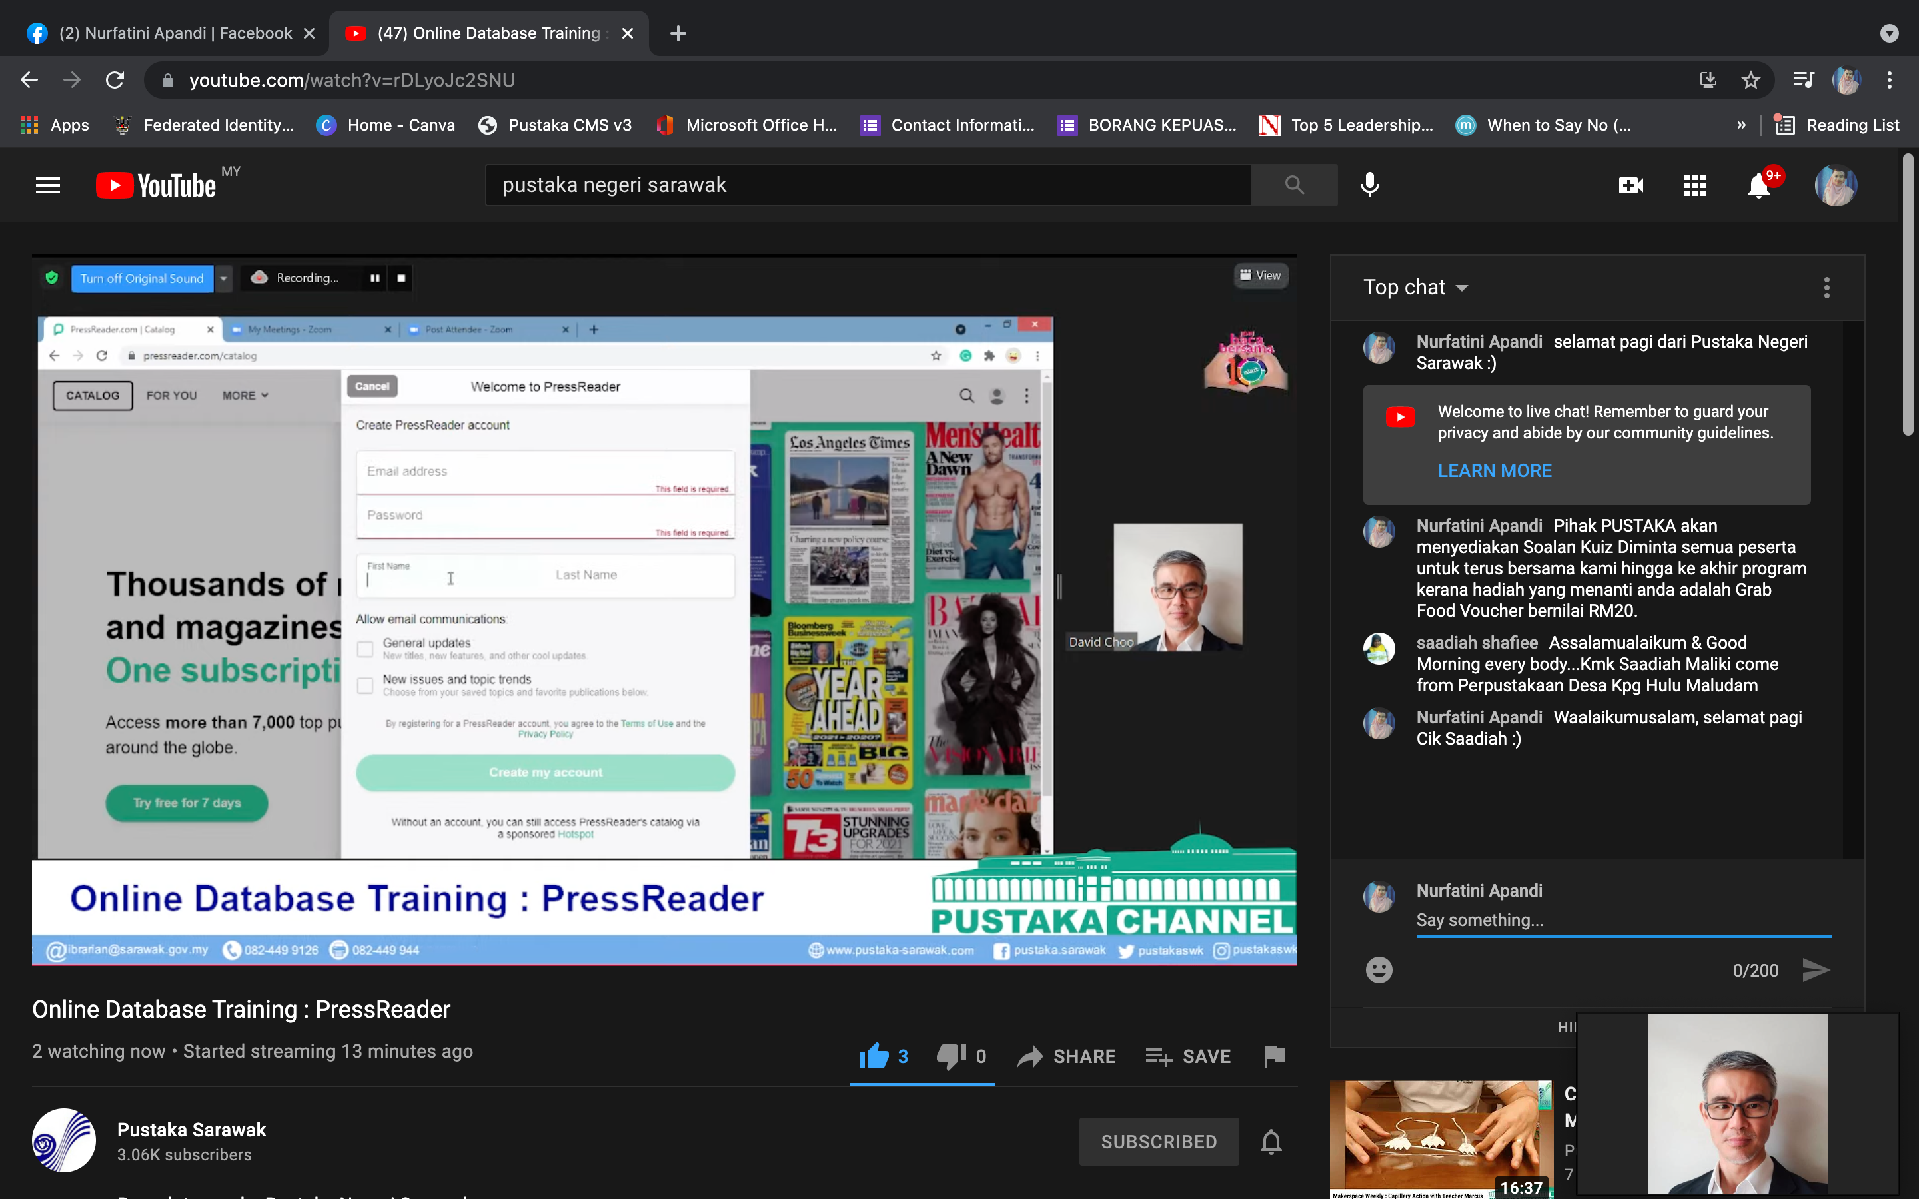This screenshot has height=1199, width=1919.
Task: Open Contact Information bookmark
Action: tap(948, 125)
